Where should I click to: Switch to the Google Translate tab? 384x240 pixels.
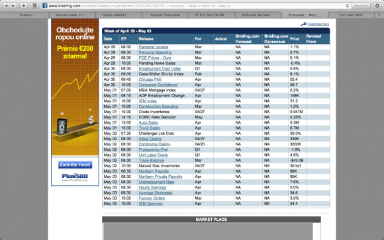pyautogui.click(x=166, y=15)
